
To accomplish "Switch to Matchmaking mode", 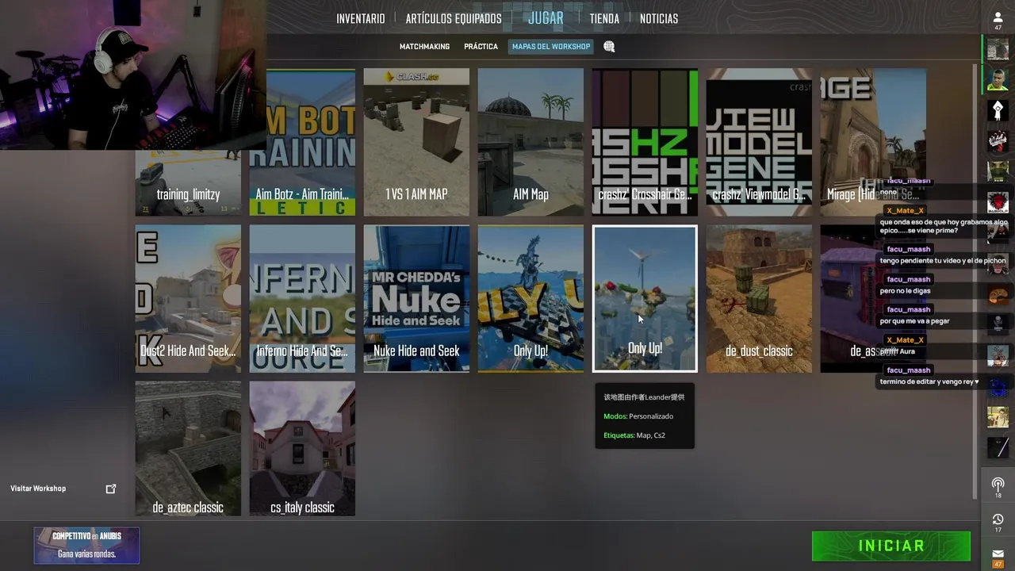I will 424,47.
